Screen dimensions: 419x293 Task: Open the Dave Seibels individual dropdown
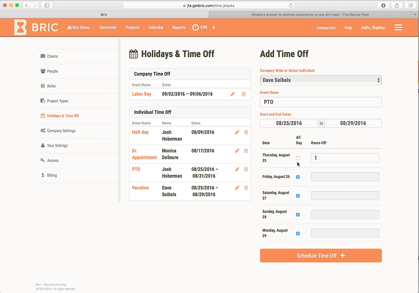(320, 80)
